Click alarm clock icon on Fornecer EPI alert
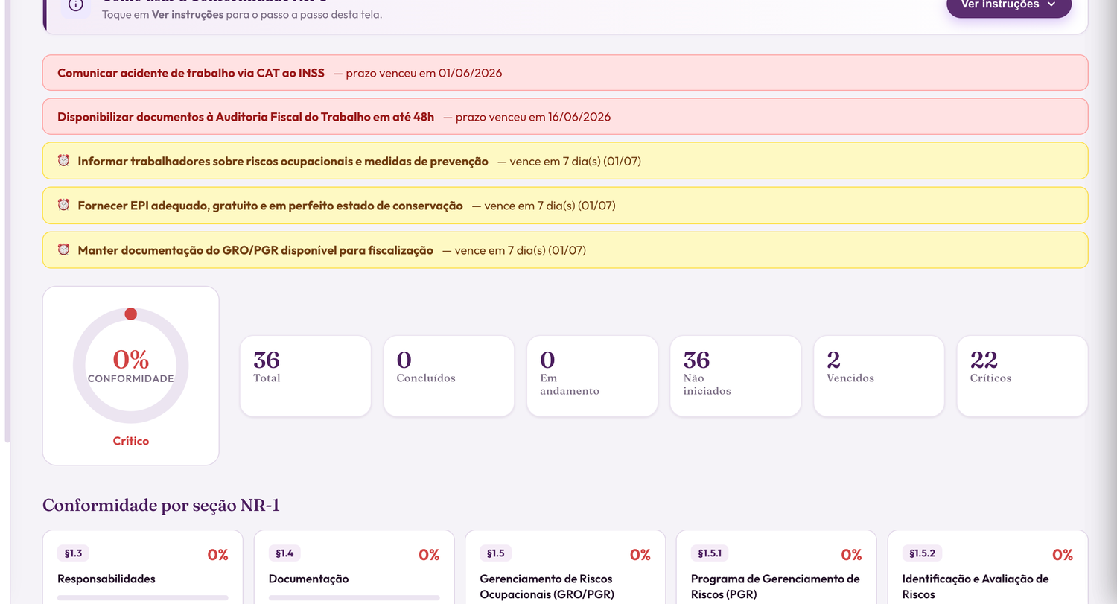Image resolution: width=1117 pixels, height=604 pixels. 63,205
